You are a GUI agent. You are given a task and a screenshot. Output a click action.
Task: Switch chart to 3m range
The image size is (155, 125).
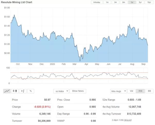pyautogui.click(x=115, y=2)
